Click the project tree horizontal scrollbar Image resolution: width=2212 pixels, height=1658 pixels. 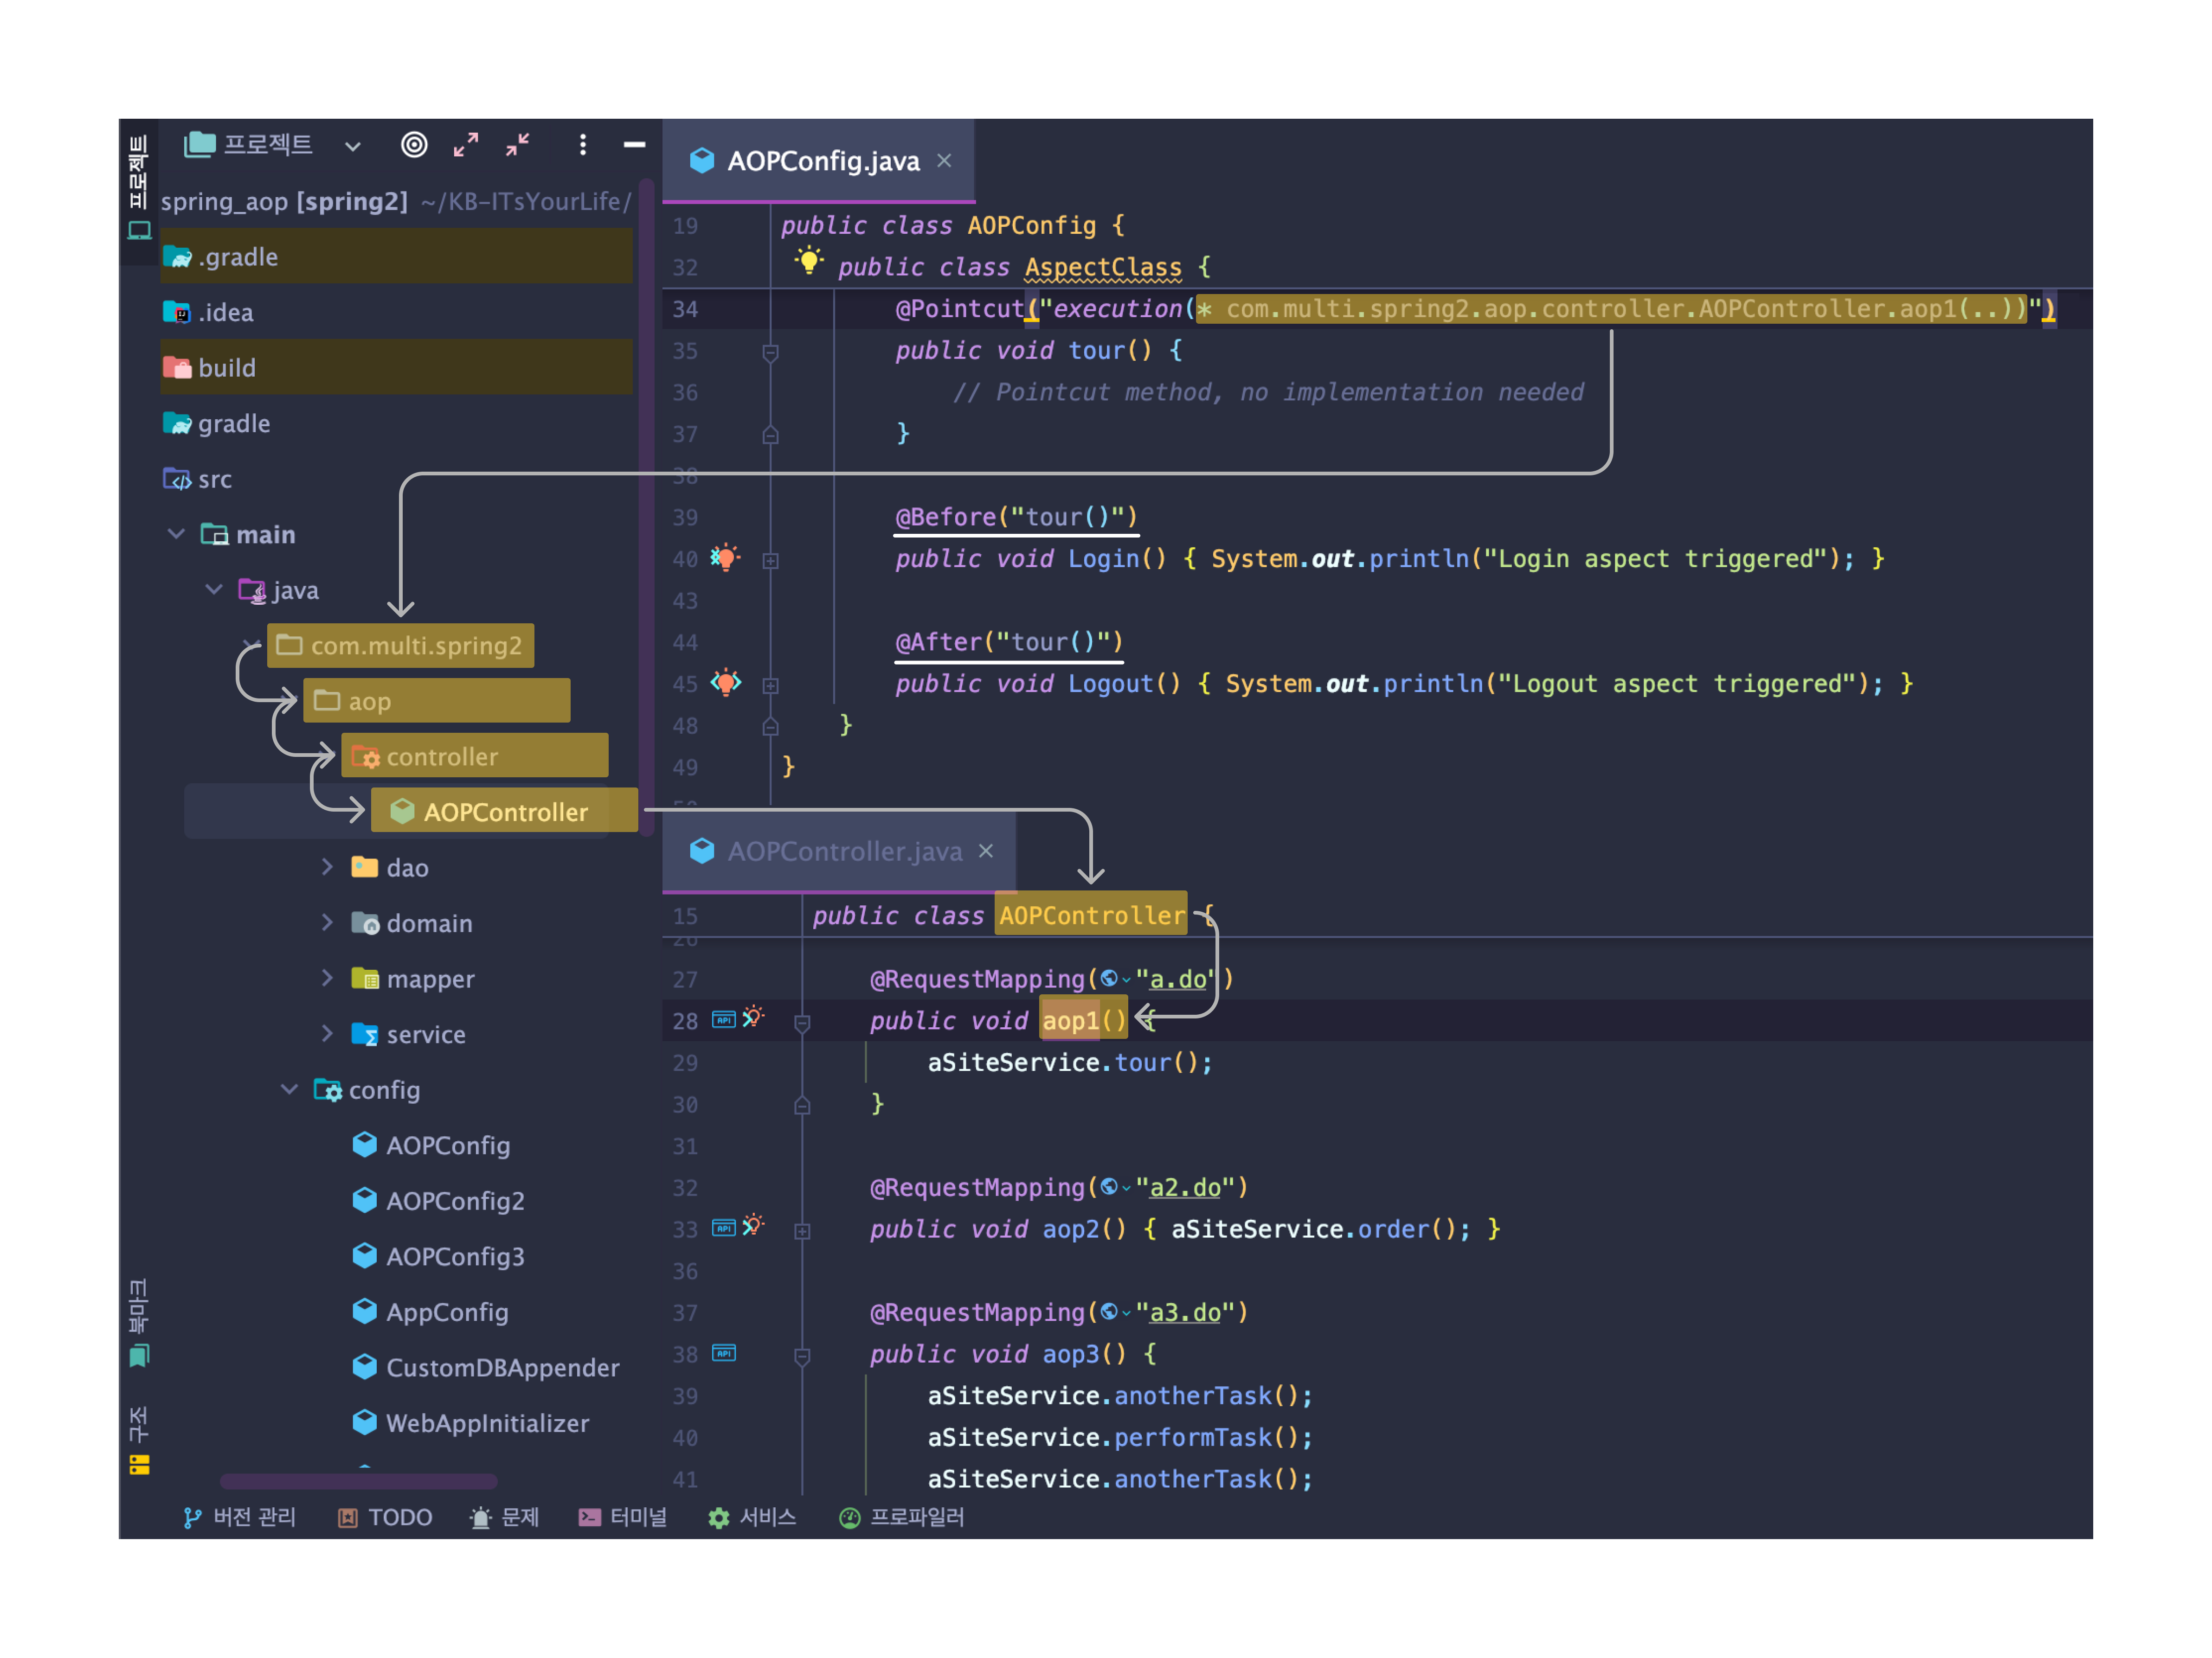click(358, 1481)
